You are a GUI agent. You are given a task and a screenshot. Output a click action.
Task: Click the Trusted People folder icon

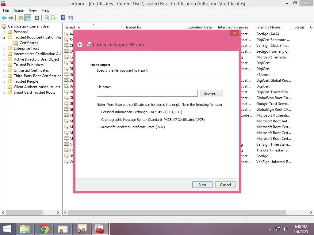pos(10,81)
